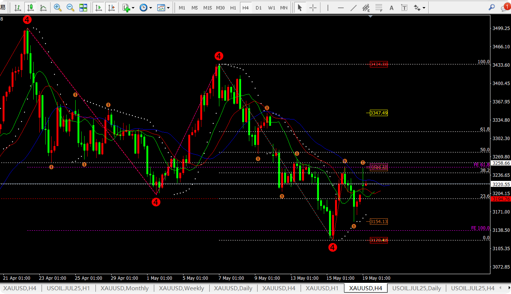This screenshot has height=294, width=511.
Task: Toggle chart shift button
Action: [111, 7]
